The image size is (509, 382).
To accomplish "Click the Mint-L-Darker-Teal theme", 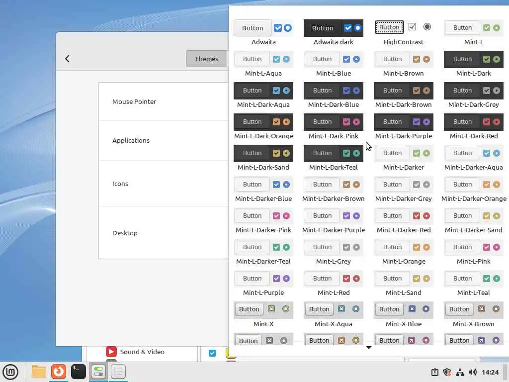I will click(263, 252).
